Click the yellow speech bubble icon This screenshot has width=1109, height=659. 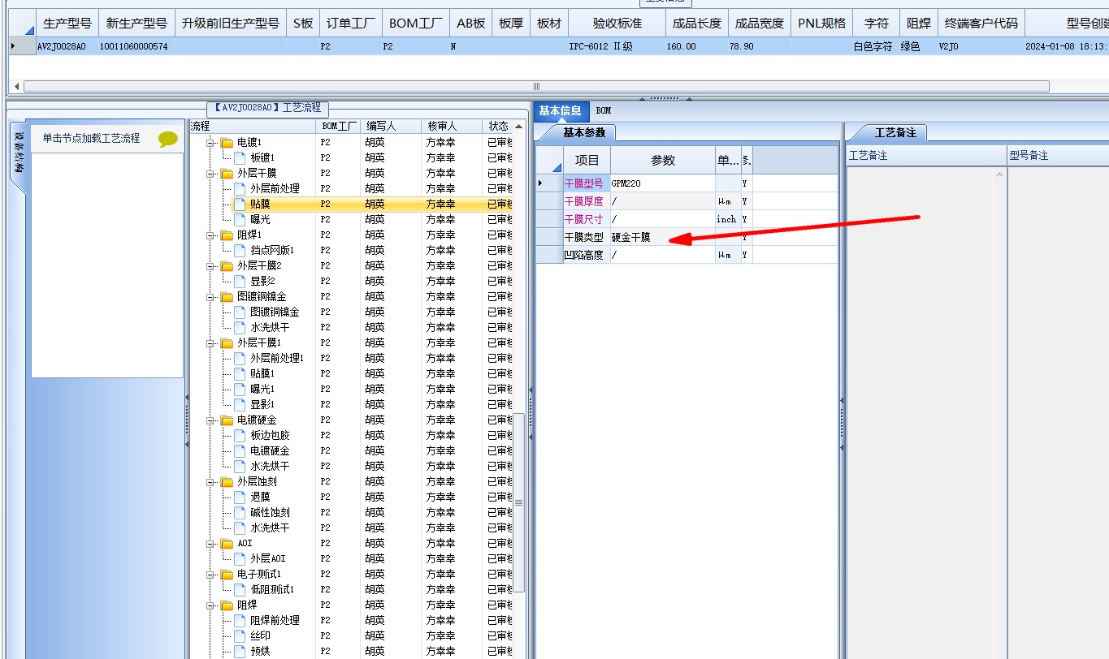167,139
